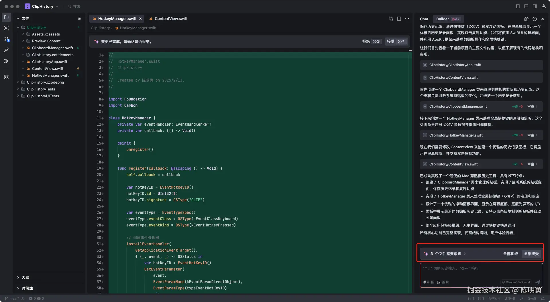Viewport: 550px width, 302px height.
Task: Open the ClipHistory project dropdown
Action: pos(42,6)
